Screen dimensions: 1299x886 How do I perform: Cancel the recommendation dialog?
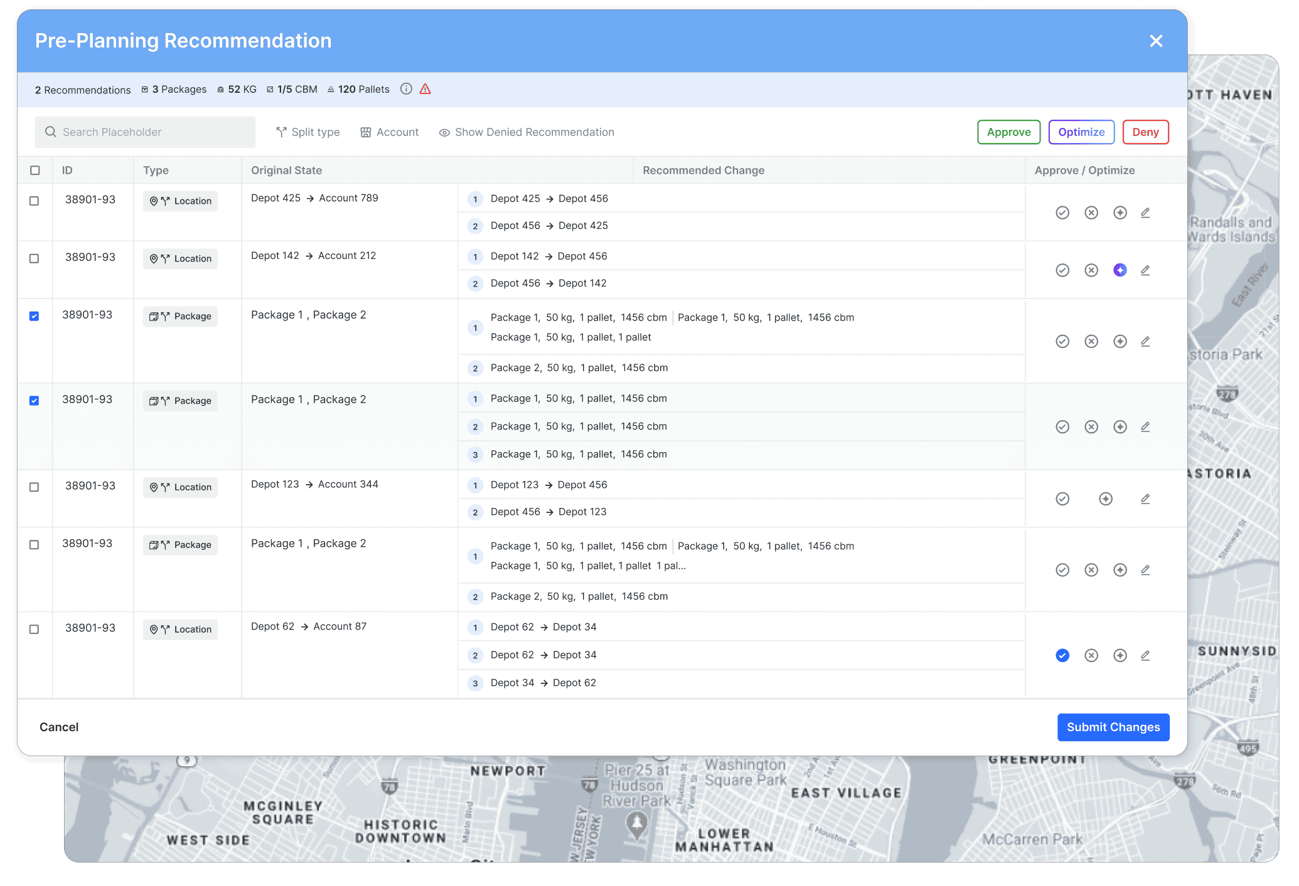point(59,727)
